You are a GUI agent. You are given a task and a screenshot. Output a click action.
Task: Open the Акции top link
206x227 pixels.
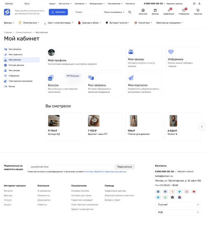click(52, 4)
